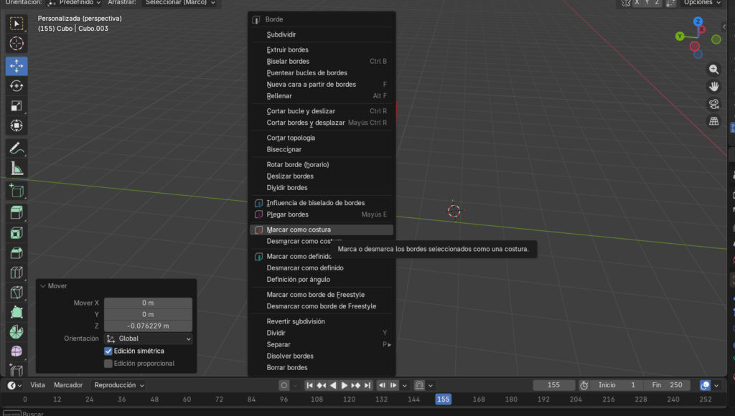
Task: Click the current frame 155 field
Action: [553, 385]
